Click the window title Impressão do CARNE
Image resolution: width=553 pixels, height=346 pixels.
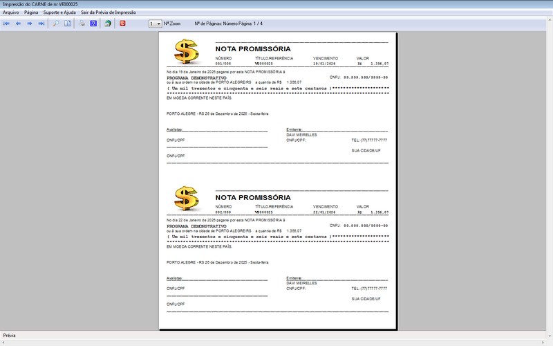pyautogui.click(x=40, y=4)
